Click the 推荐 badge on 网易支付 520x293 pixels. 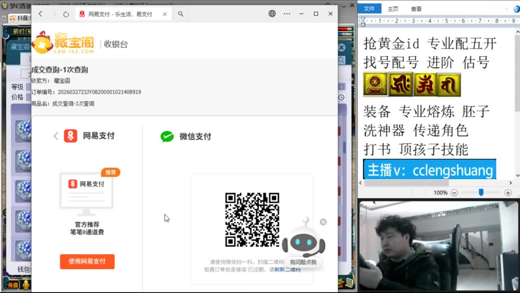[x=110, y=172]
